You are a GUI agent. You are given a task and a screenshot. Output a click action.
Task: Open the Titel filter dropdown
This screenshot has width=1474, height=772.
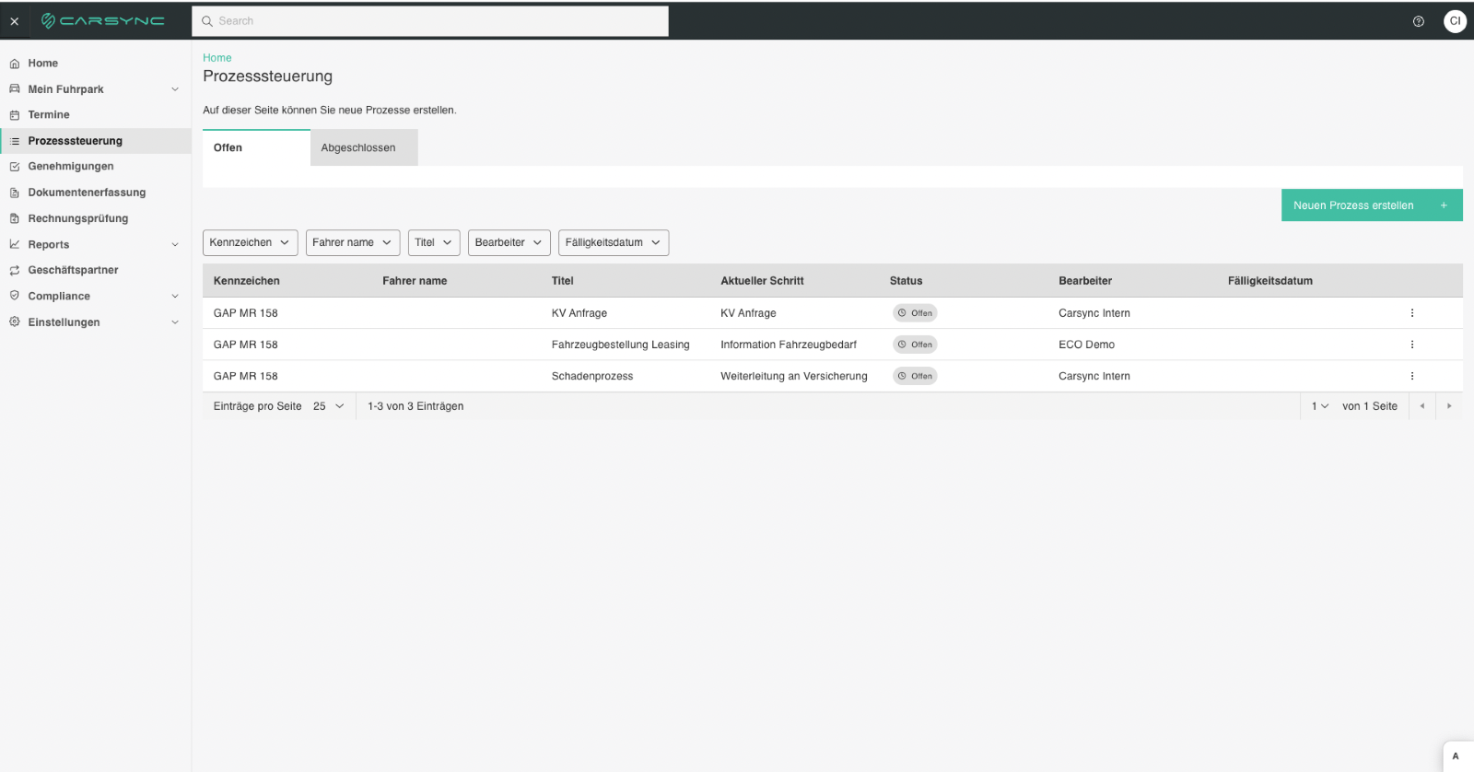[x=434, y=242]
